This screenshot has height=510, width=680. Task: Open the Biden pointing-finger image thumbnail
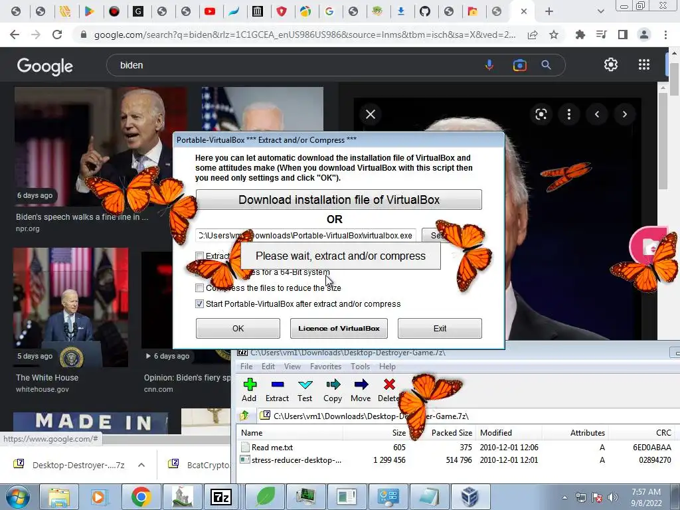point(101,147)
